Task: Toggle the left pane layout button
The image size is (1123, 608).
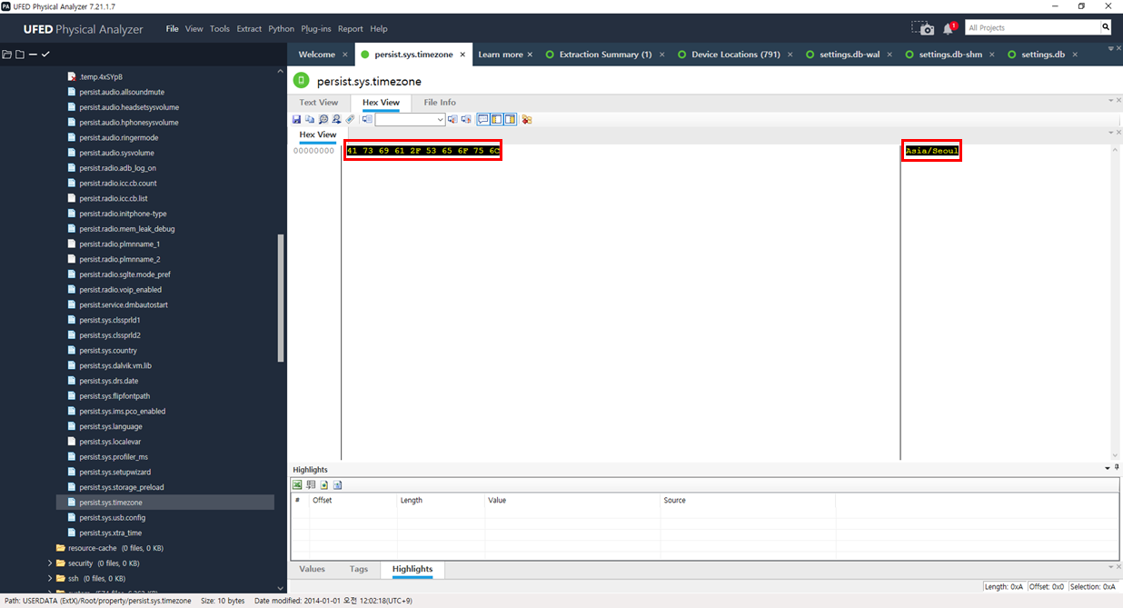Action: (497, 119)
